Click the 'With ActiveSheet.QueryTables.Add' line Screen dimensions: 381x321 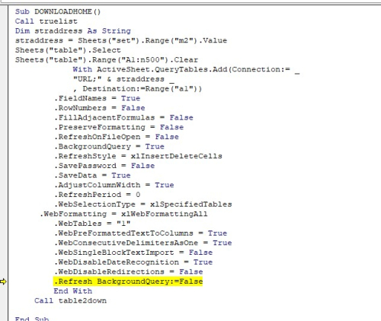[186, 69]
